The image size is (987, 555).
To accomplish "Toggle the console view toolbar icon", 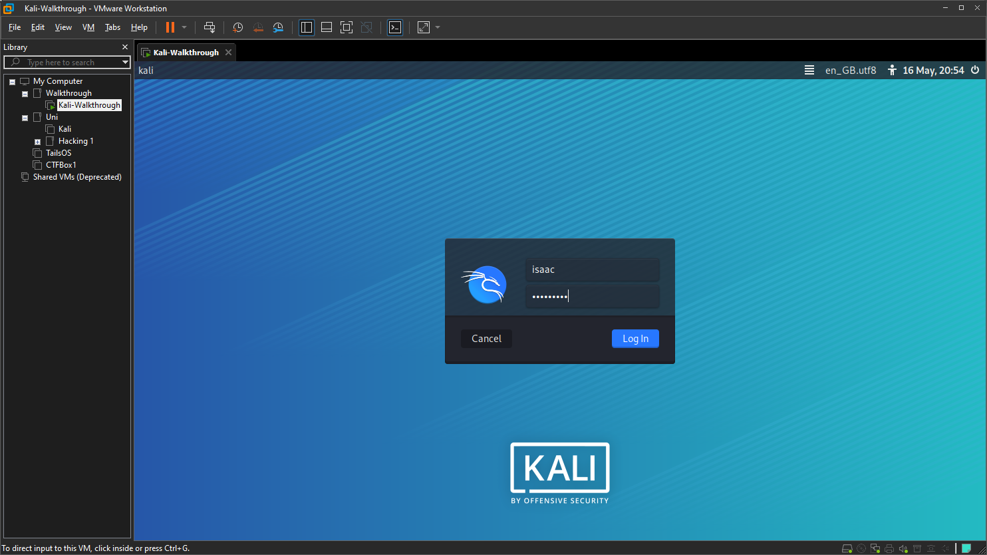I will pyautogui.click(x=395, y=27).
